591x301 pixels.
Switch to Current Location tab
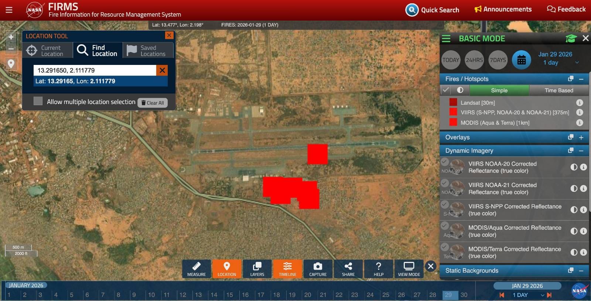click(48, 51)
